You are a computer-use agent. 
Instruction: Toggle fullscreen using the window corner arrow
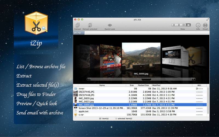208,20
